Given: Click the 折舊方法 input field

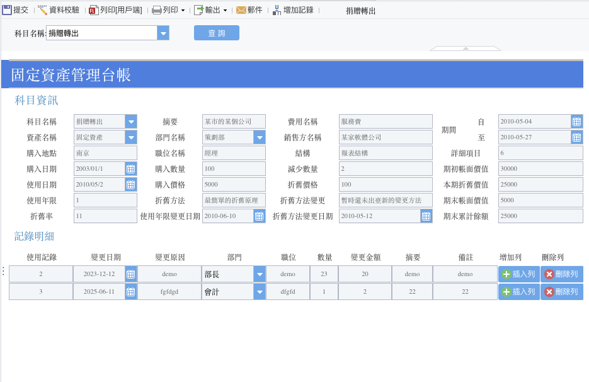Looking at the screenshot, I should pos(234,200).
